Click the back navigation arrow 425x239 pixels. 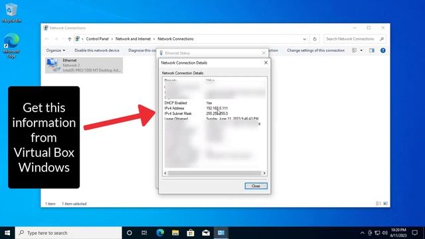(x=47, y=39)
